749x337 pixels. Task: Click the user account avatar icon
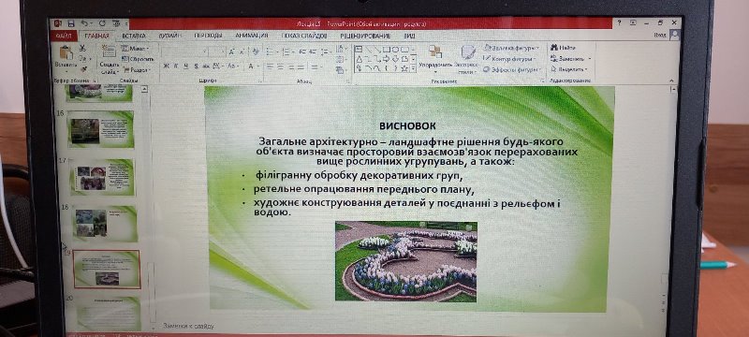[674, 35]
